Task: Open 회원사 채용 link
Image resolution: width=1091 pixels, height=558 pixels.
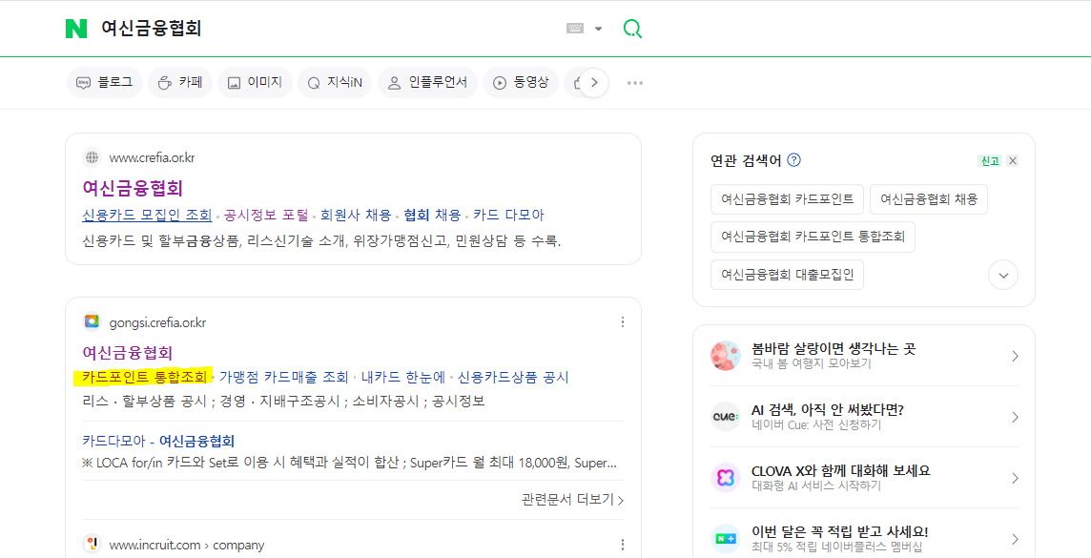Action: pos(356,216)
